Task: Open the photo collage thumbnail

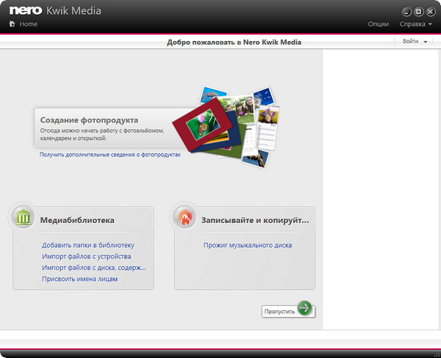Action: [x=226, y=127]
